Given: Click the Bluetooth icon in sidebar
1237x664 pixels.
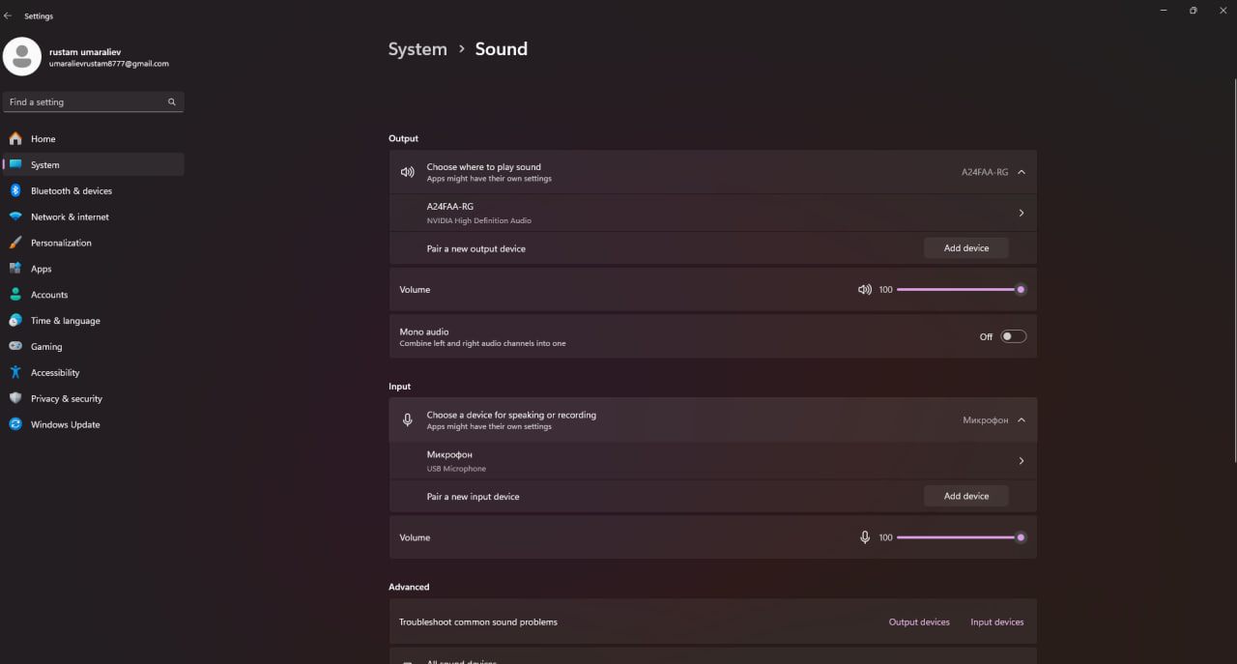Looking at the screenshot, I should (x=15, y=190).
